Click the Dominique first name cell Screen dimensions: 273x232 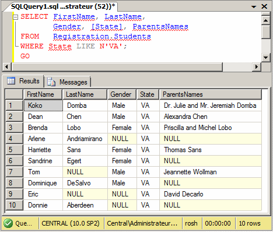point(43,183)
